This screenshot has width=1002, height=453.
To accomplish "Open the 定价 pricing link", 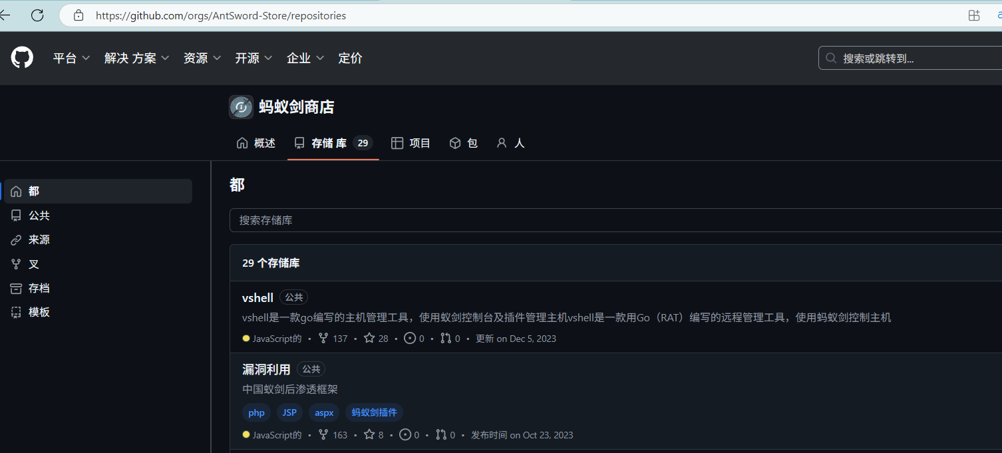I will click(350, 58).
